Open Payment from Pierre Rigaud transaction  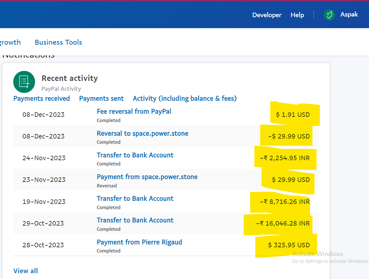click(x=139, y=242)
